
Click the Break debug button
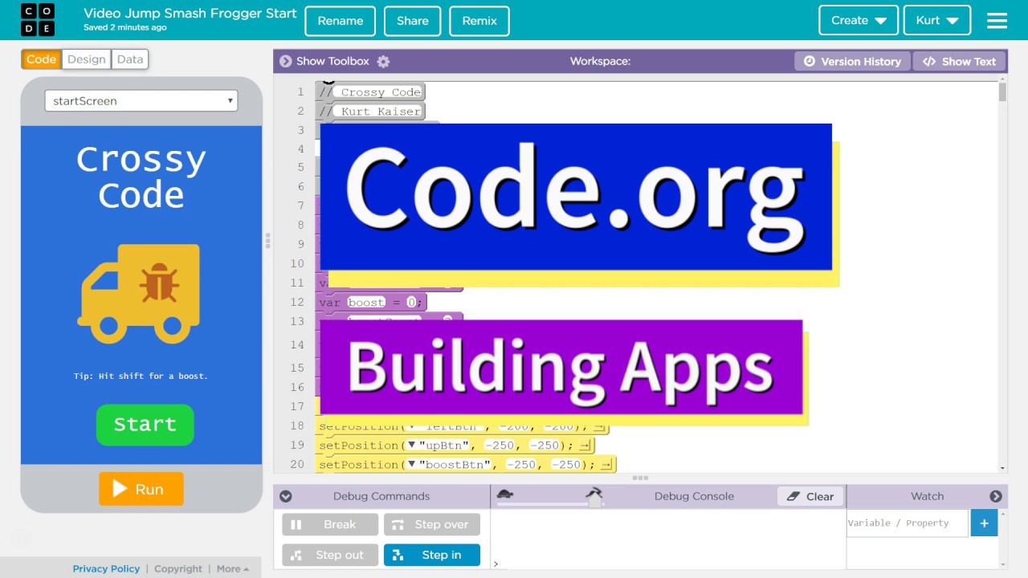click(330, 524)
